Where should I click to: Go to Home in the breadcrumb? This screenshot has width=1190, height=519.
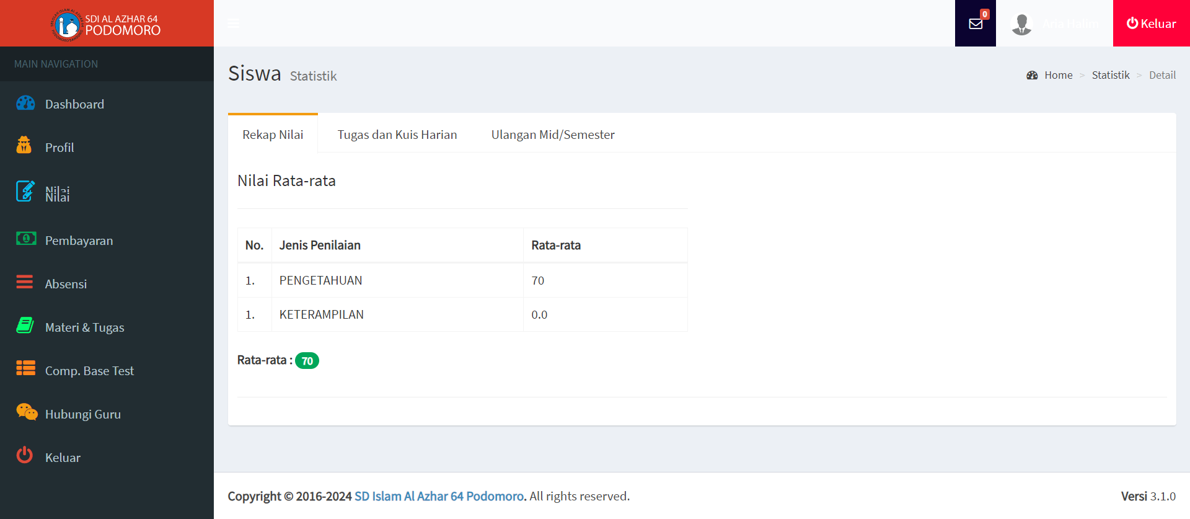point(1058,75)
